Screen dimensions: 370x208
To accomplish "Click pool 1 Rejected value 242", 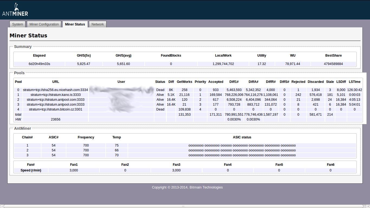I will point(298,95).
